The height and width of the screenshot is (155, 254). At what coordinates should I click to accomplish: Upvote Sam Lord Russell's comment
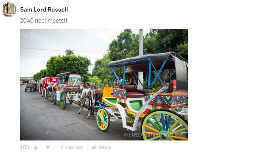coord(36,148)
